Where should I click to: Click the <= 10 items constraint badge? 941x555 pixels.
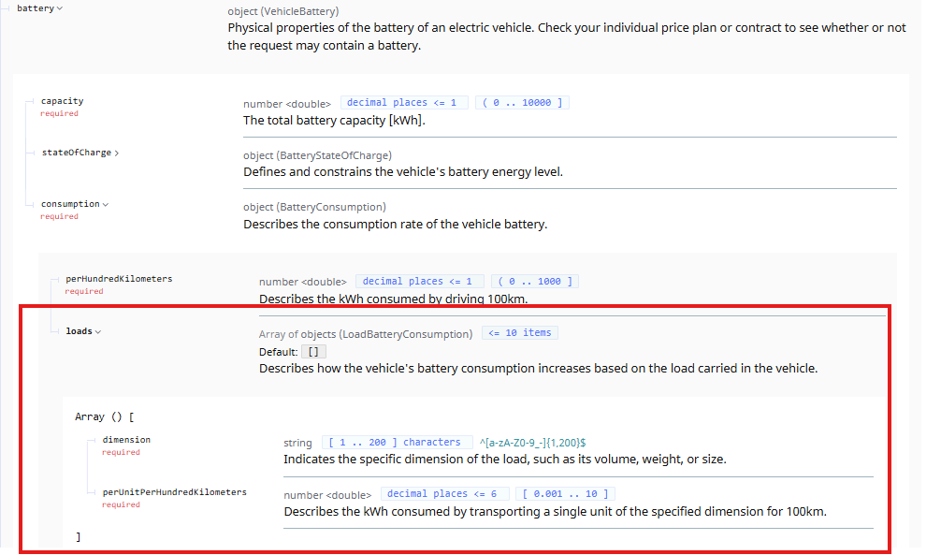[x=519, y=333]
